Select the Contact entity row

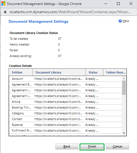pyautogui.click(x=65, y=119)
